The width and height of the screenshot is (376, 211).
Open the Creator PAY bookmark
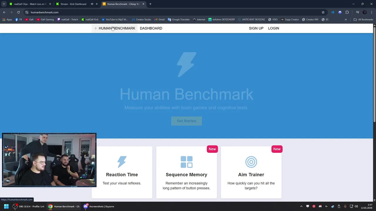310,20
